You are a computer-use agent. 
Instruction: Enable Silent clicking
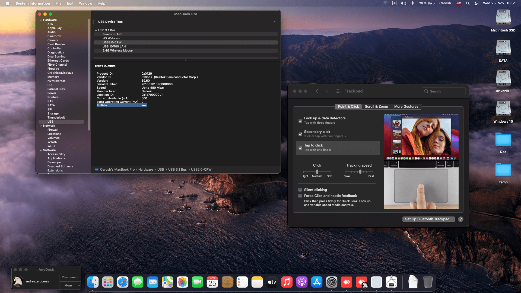pyautogui.click(x=300, y=190)
